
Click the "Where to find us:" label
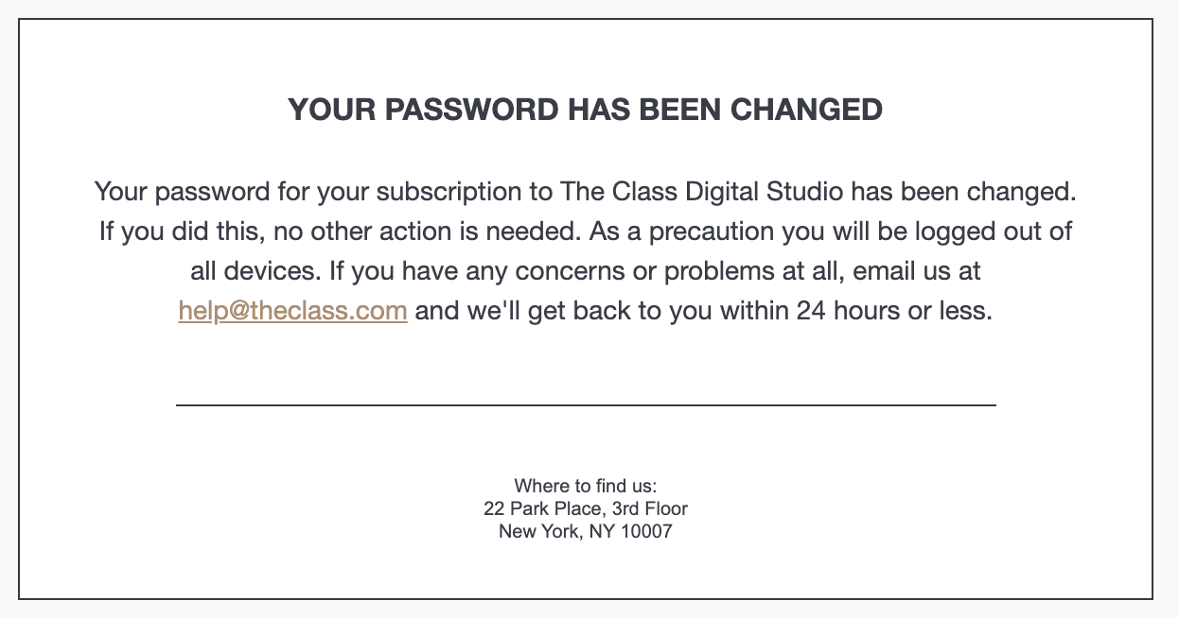coord(586,487)
